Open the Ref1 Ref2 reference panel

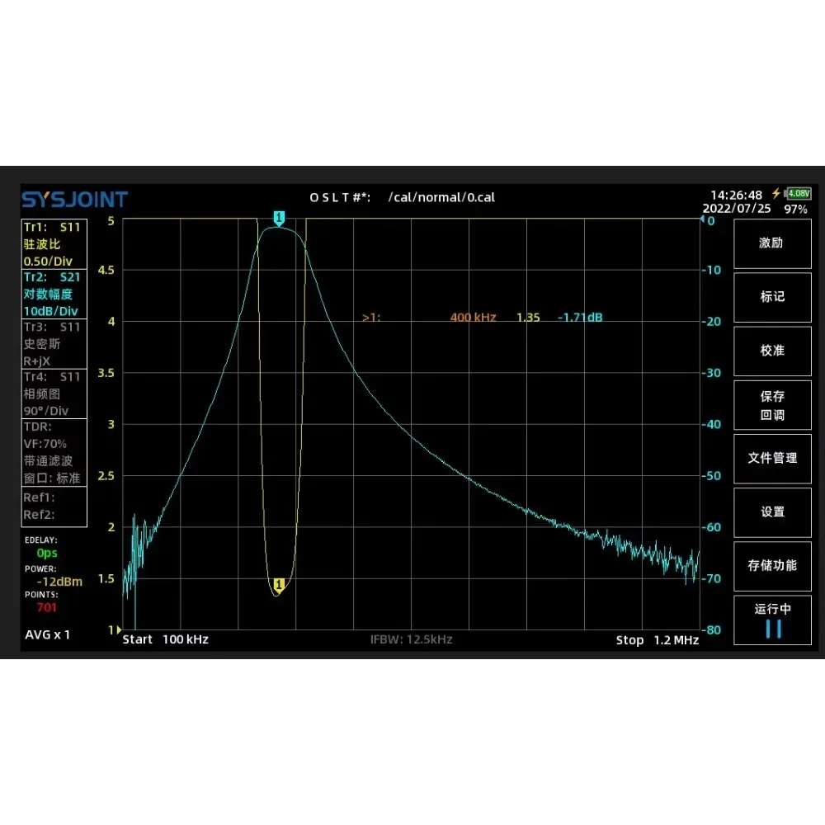pyautogui.click(x=54, y=507)
